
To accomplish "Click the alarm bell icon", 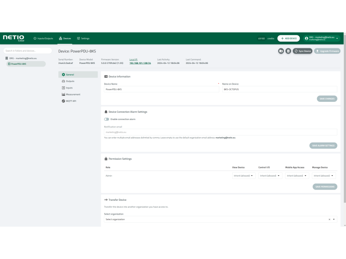I will click(106, 112).
